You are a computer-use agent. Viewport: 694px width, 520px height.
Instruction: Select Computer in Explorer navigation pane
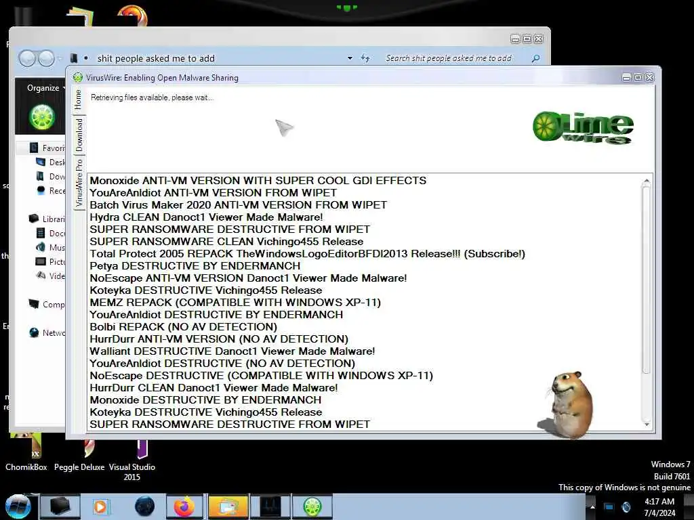pyautogui.click(x=47, y=305)
